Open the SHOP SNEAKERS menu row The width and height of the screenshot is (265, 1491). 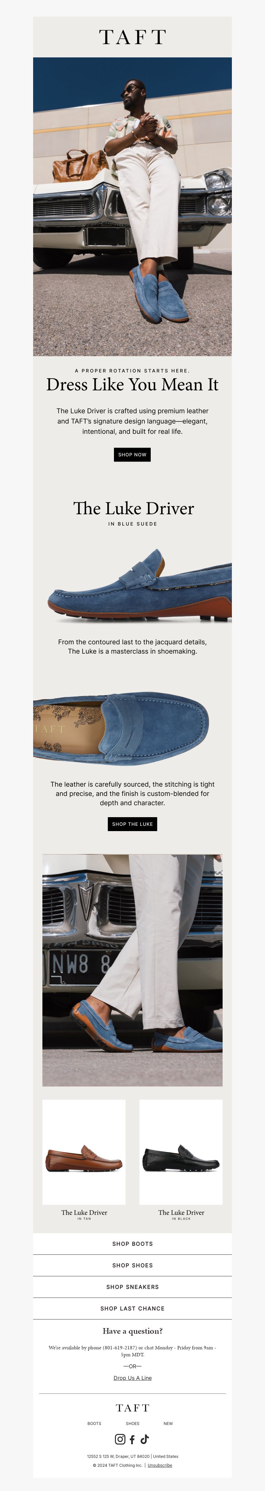pos(132,1287)
